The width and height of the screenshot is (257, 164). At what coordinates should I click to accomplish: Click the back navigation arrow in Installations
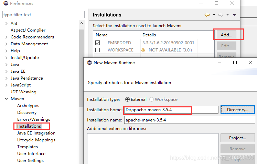(x=207, y=15)
